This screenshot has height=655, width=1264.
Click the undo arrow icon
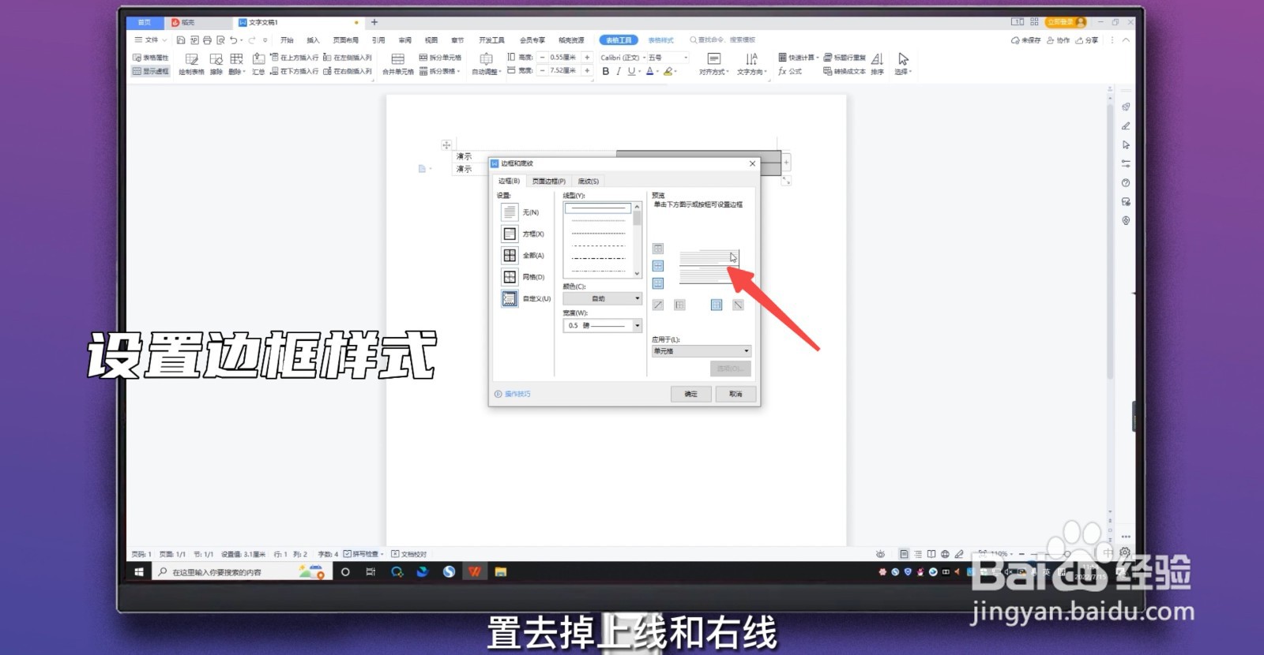coord(233,40)
